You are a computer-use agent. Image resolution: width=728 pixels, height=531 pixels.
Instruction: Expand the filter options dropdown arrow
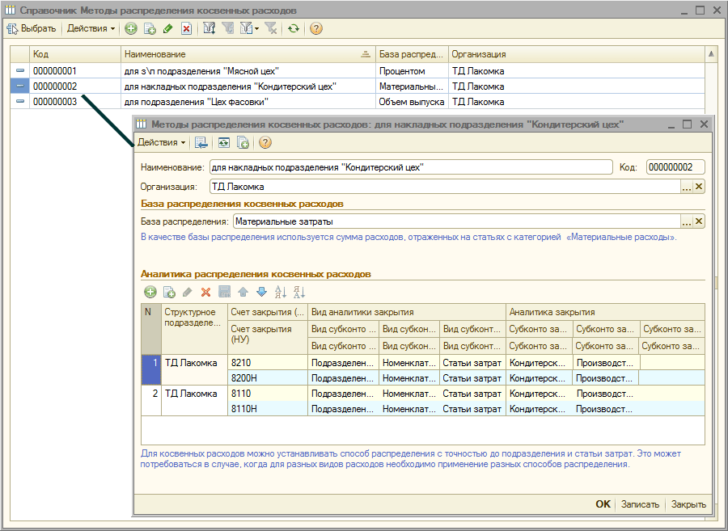pyautogui.click(x=256, y=28)
